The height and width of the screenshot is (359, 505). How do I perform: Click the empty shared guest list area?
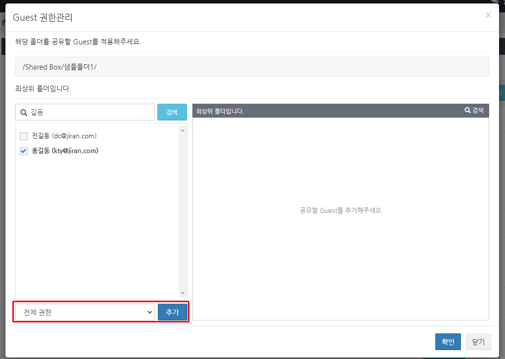[341, 247]
